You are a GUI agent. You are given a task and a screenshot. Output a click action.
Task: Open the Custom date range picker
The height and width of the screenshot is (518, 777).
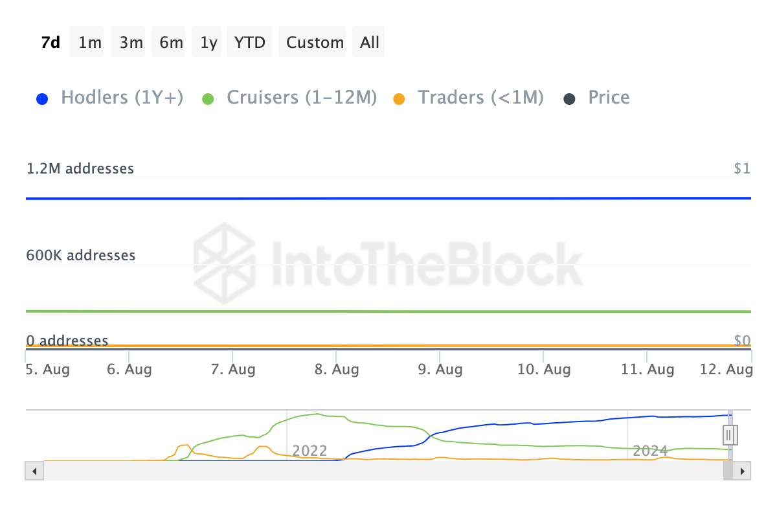(x=315, y=43)
